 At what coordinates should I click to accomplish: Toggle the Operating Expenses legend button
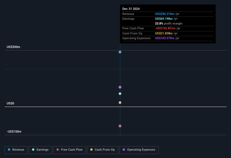[x=139, y=150]
